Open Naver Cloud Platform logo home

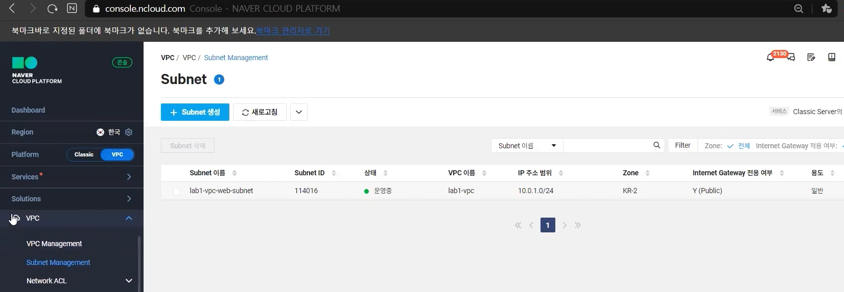click(x=37, y=70)
